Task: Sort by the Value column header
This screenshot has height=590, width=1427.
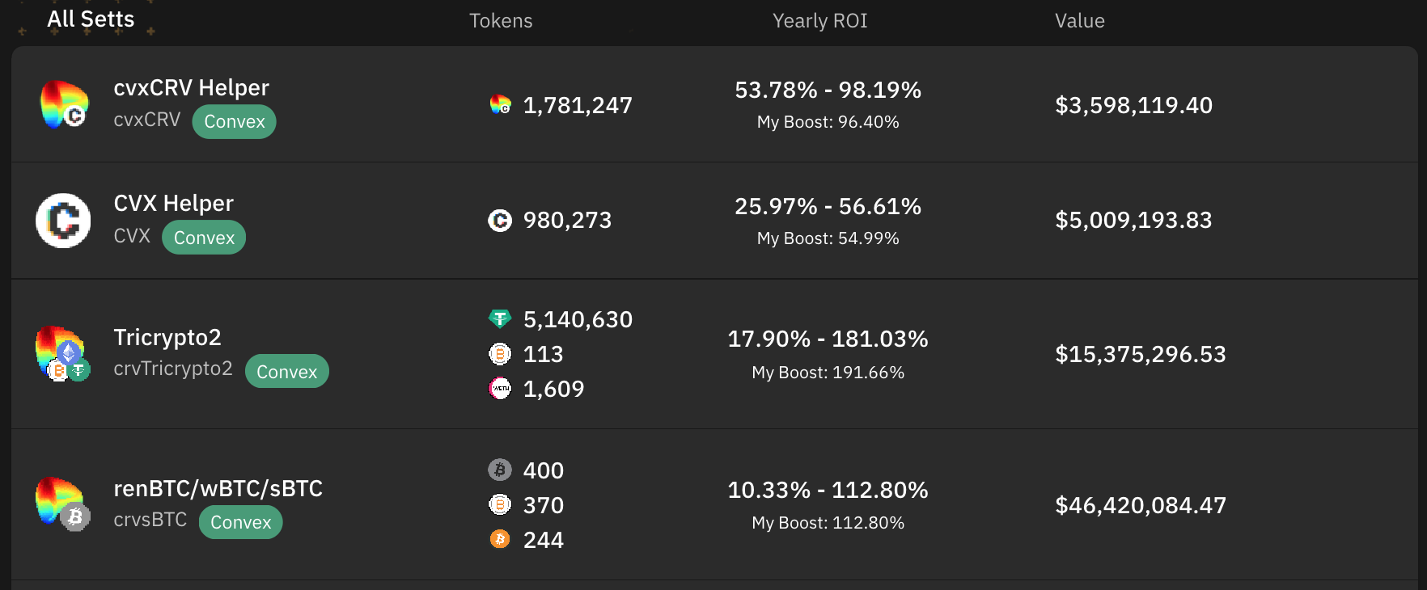Action: click(x=1079, y=21)
